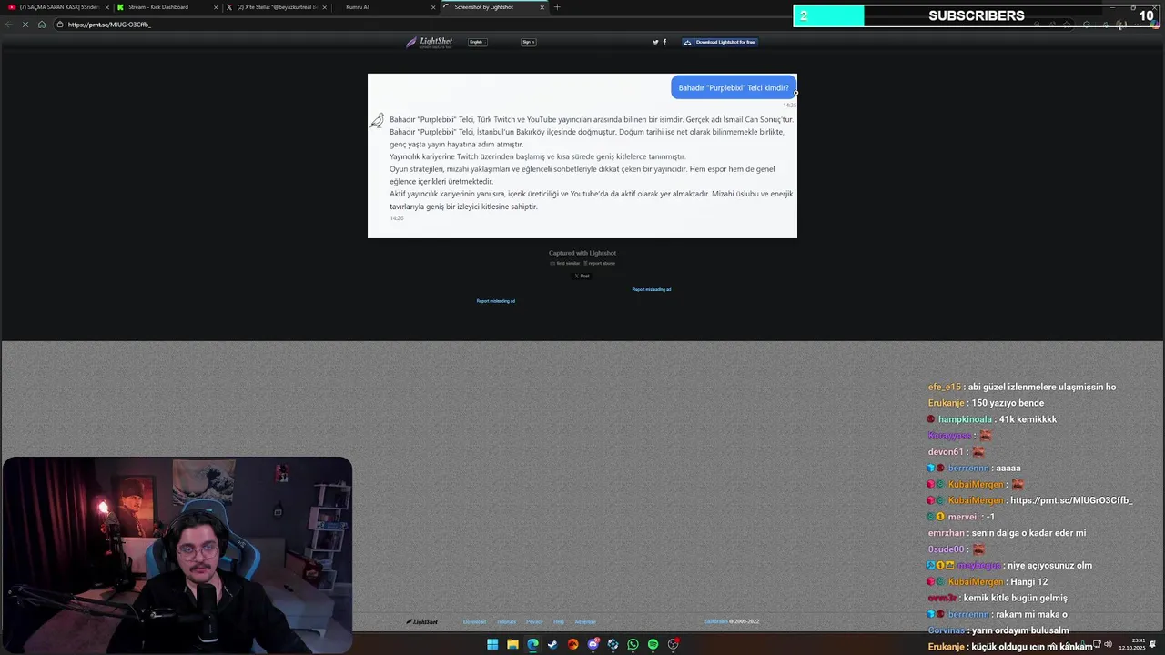
Task: Click username merveii in chat
Action: click(x=965, y=517)
